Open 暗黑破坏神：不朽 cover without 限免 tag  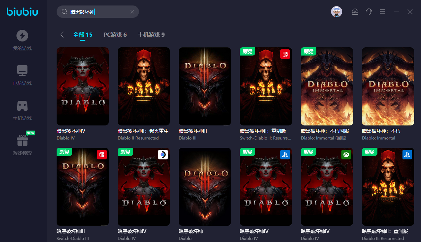pyautogui.click(x=388, y=86)
